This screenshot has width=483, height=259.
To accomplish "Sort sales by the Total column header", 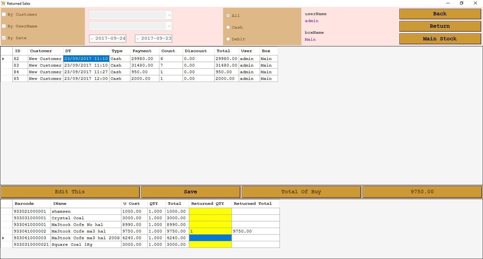I will [x=223, y=51].
